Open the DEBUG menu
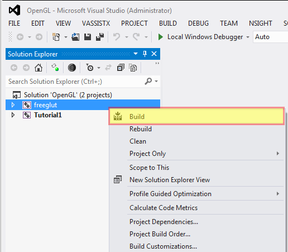Image resolution: width=288 pixels, height=252 pixels. click(x=198, y=23)
